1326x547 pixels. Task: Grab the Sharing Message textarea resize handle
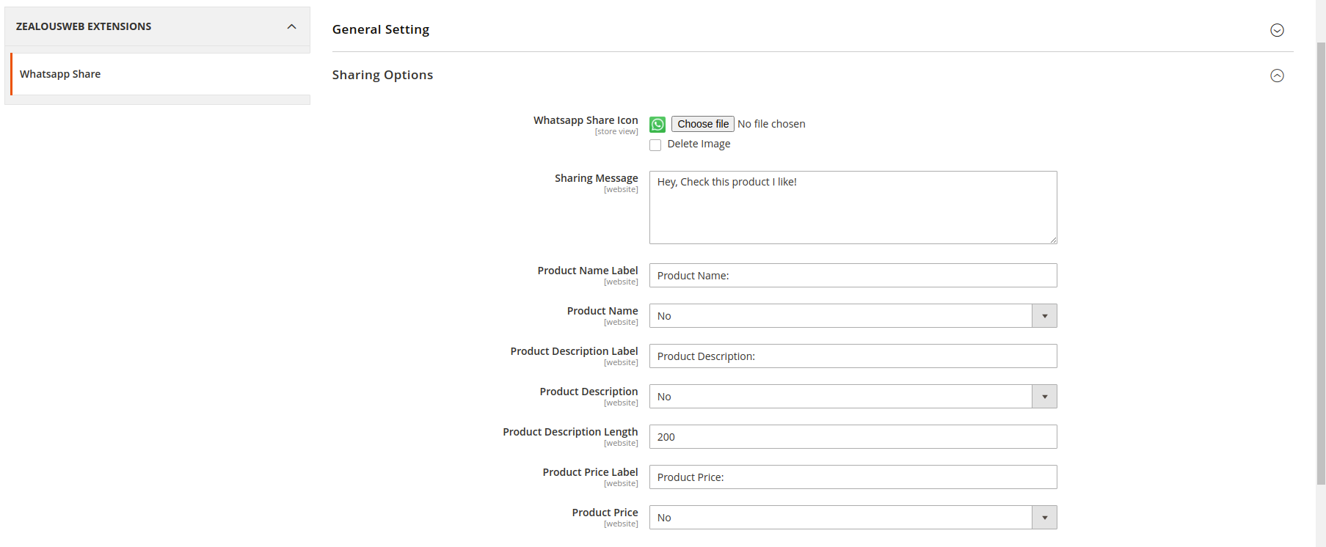[1053, 240]
